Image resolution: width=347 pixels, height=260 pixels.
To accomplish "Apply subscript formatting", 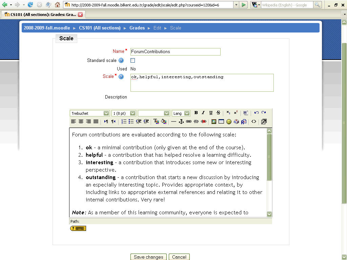I will tap(228, 113).
